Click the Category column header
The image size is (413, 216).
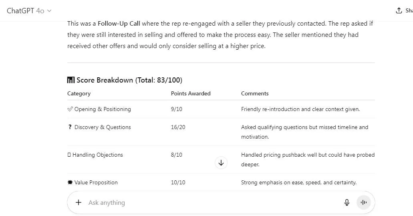[79, 93]
